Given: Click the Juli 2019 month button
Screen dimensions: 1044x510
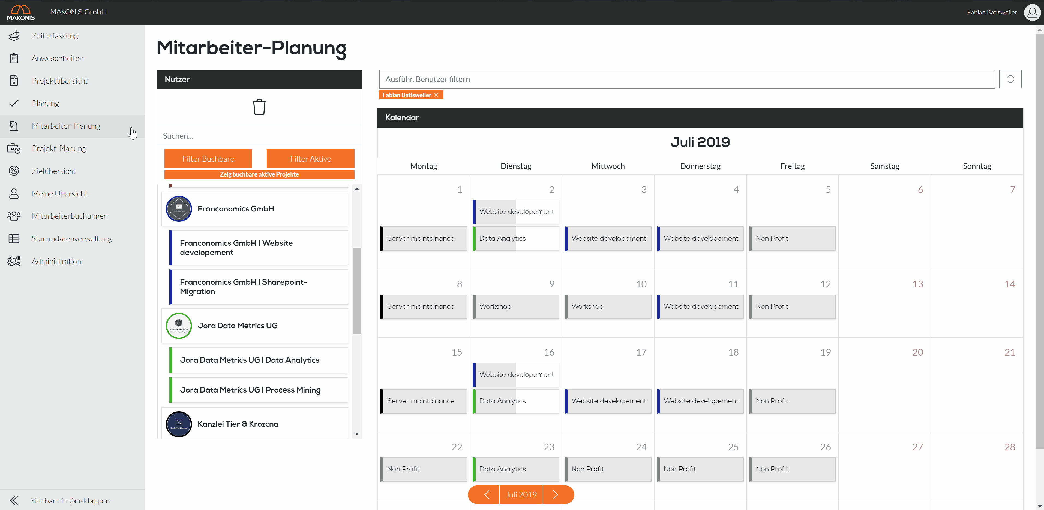Looking at the screenshot, I should tap(521, 495).
